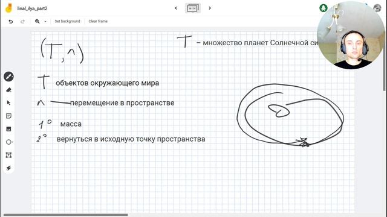Add a text box
The height and width of the screenshot is (217, 387).
click(x=8, y=155)
